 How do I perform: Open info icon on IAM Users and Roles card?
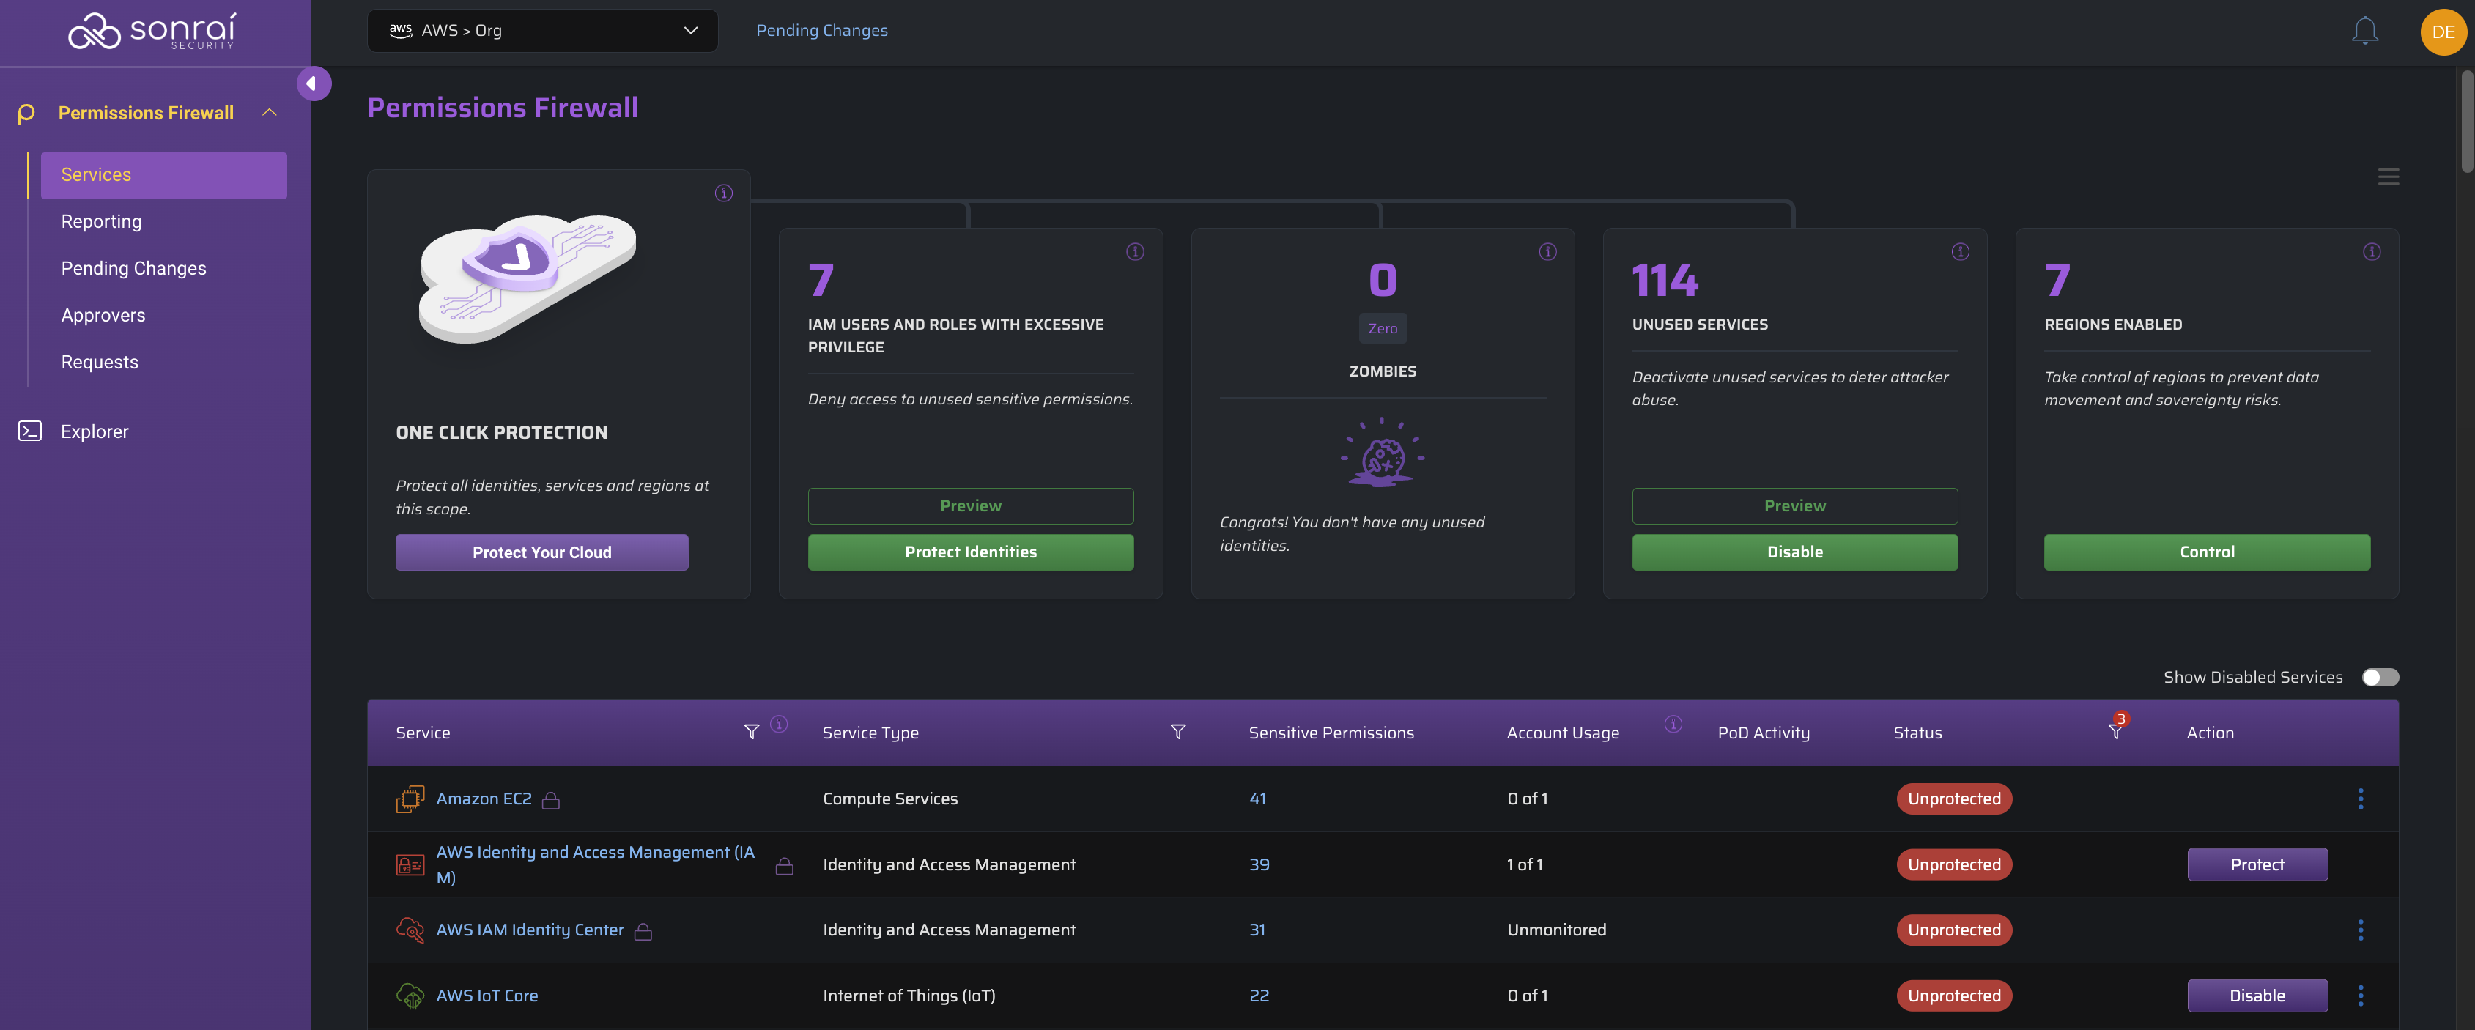1135,252
